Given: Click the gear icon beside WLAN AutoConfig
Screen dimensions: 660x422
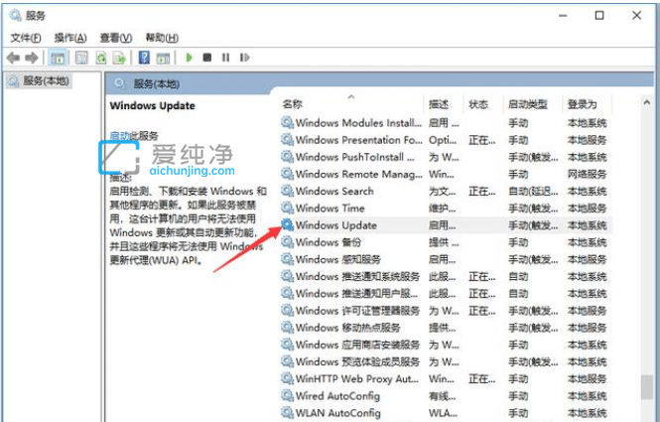Looking at the screenshot, I should [287, 412].
